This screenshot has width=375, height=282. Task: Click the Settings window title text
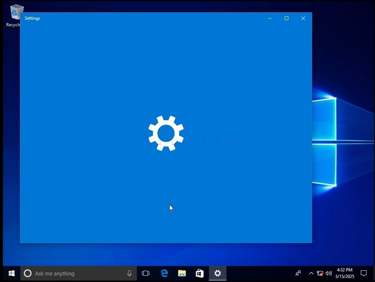pyautogui.click(x=32, y=18)
